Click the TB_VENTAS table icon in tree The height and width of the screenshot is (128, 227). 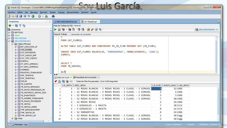(x=19, y=104)
